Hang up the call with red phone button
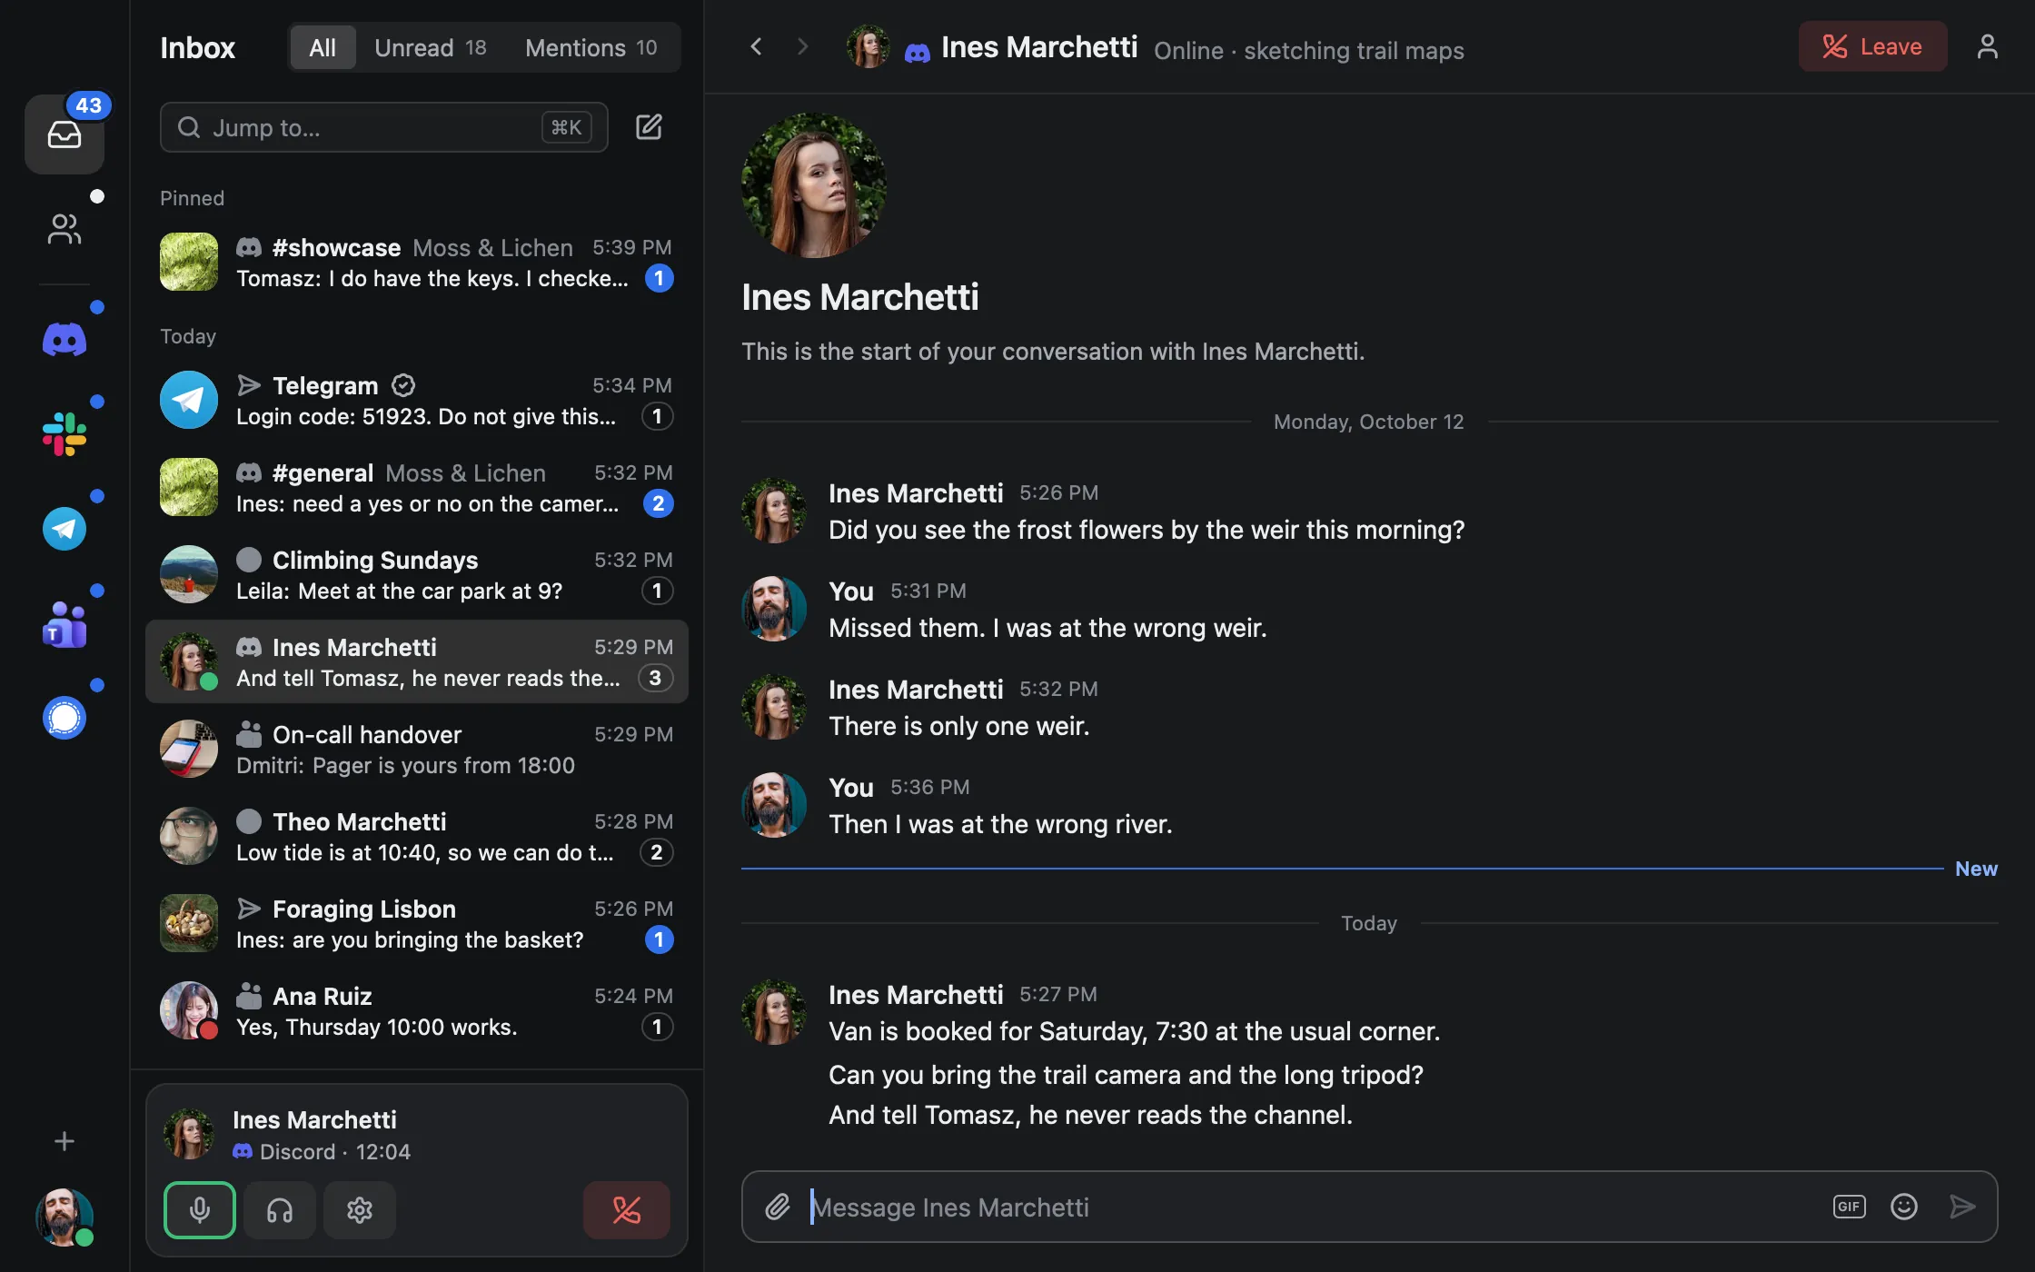 coord(627,1210)
